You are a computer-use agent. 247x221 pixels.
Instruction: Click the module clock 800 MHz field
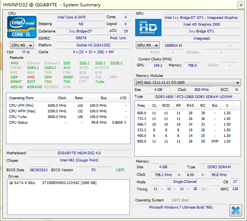tap(201, 90)
